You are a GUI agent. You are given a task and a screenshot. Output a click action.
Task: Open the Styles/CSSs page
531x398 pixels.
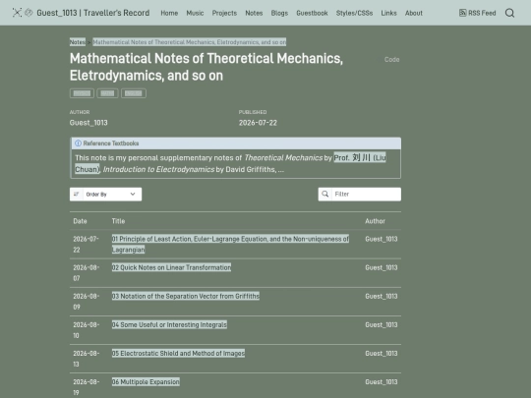354,13
